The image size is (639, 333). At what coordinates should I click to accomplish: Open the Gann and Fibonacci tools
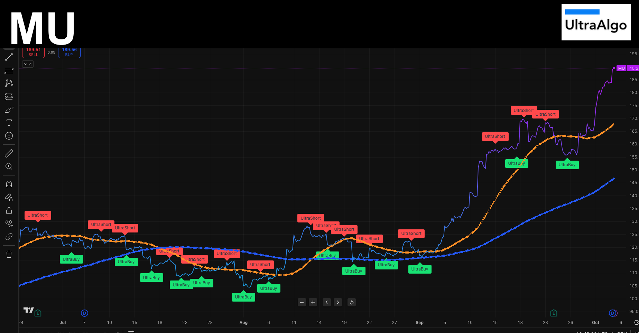click(x=9, y=70)
